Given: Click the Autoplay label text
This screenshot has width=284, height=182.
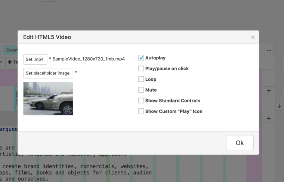Looking at the screenshot, I should coord(155,58).
